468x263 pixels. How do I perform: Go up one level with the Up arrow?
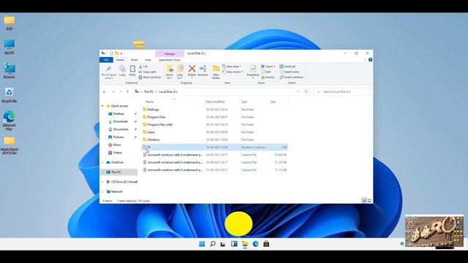point(127,92)
